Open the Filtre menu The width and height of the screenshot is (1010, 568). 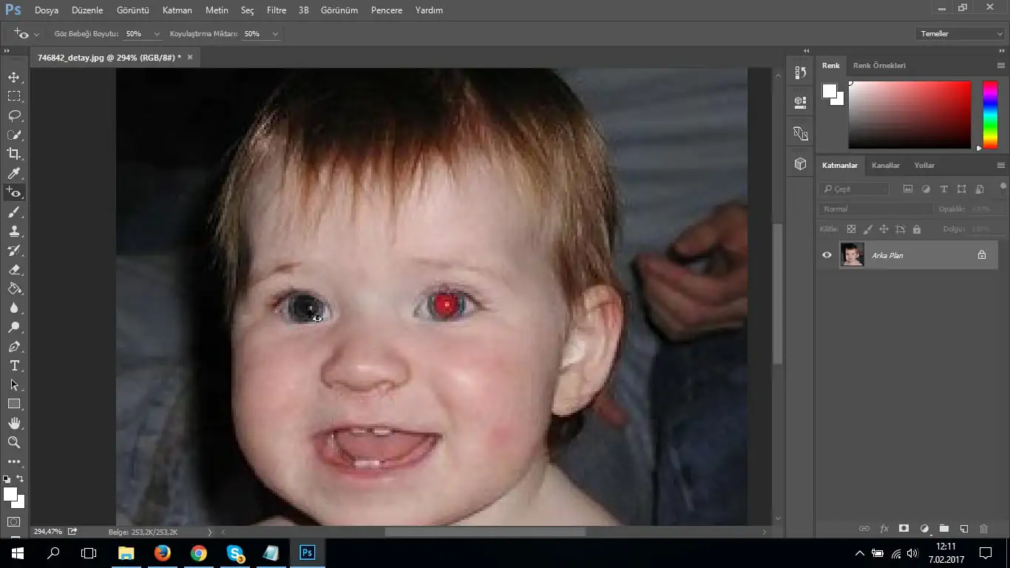pos(277,10)
